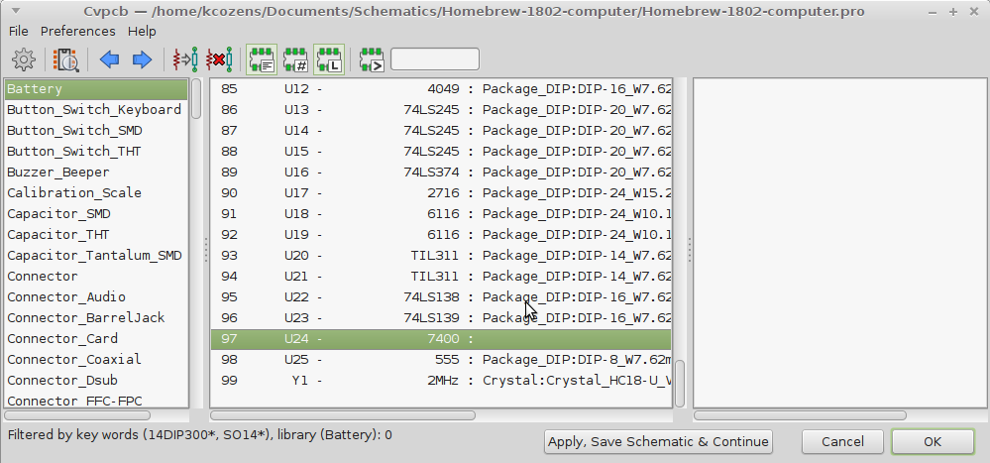This screenshot has width=990, height=463.
Task: Select Connector_Coaxial library
Action: 96,360
